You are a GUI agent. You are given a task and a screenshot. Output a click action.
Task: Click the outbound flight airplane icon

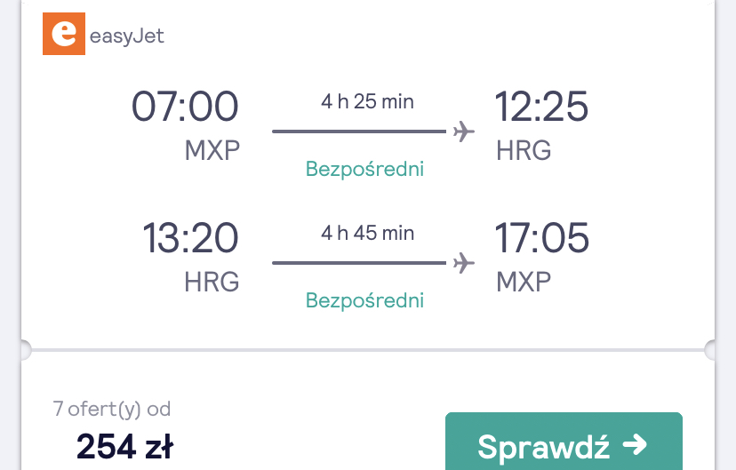click(464, 131)
